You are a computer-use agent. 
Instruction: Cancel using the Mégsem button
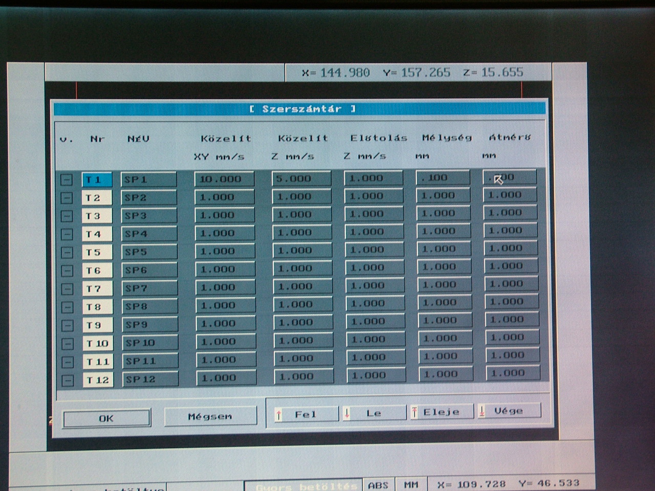point(210,416)
